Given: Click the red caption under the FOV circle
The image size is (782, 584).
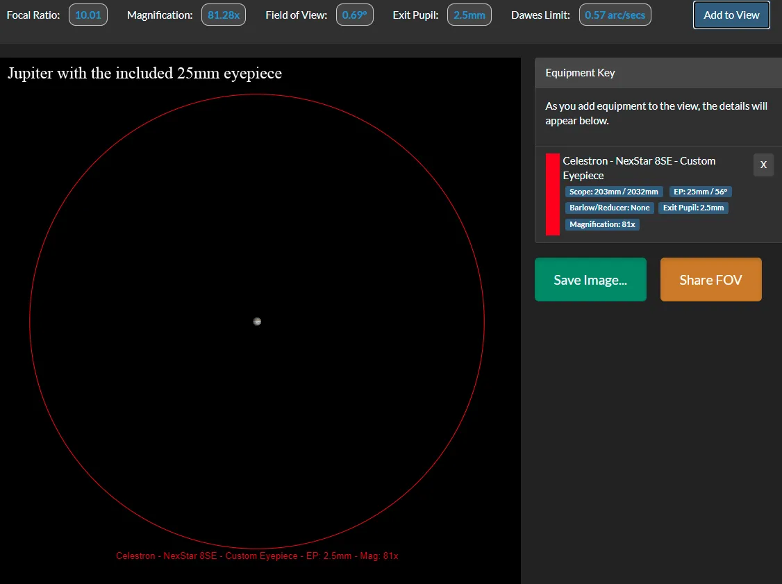Looking at the screenshot, I should coord(257,556).
